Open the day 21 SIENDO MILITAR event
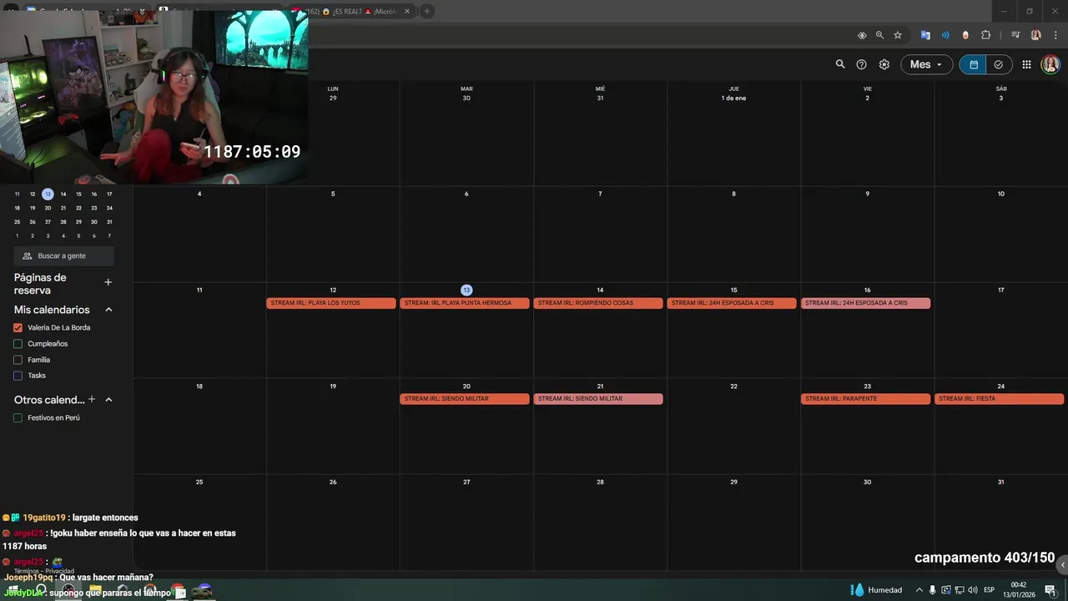Image resolution: width=1068 pixels, height=601 pixels. [598, 399]
